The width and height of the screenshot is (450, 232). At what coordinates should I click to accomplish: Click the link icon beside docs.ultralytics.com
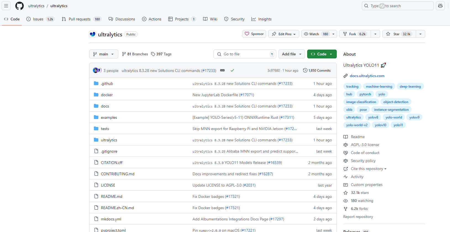click(346, 76)
